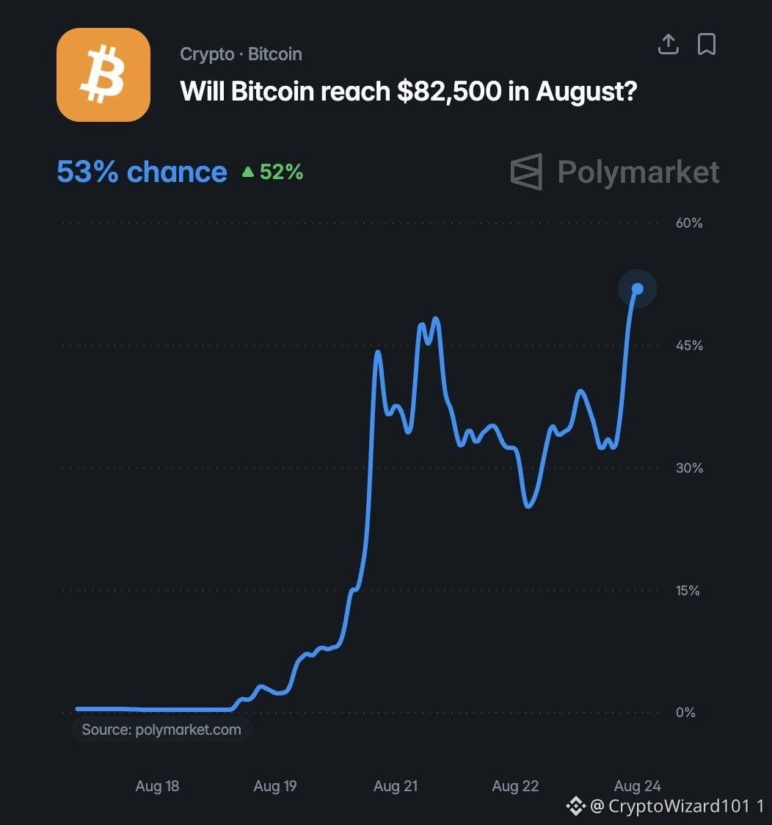772x825 pixels.
Task: Click the Polymarket wordmark text
Action: (x=638, y=172)
